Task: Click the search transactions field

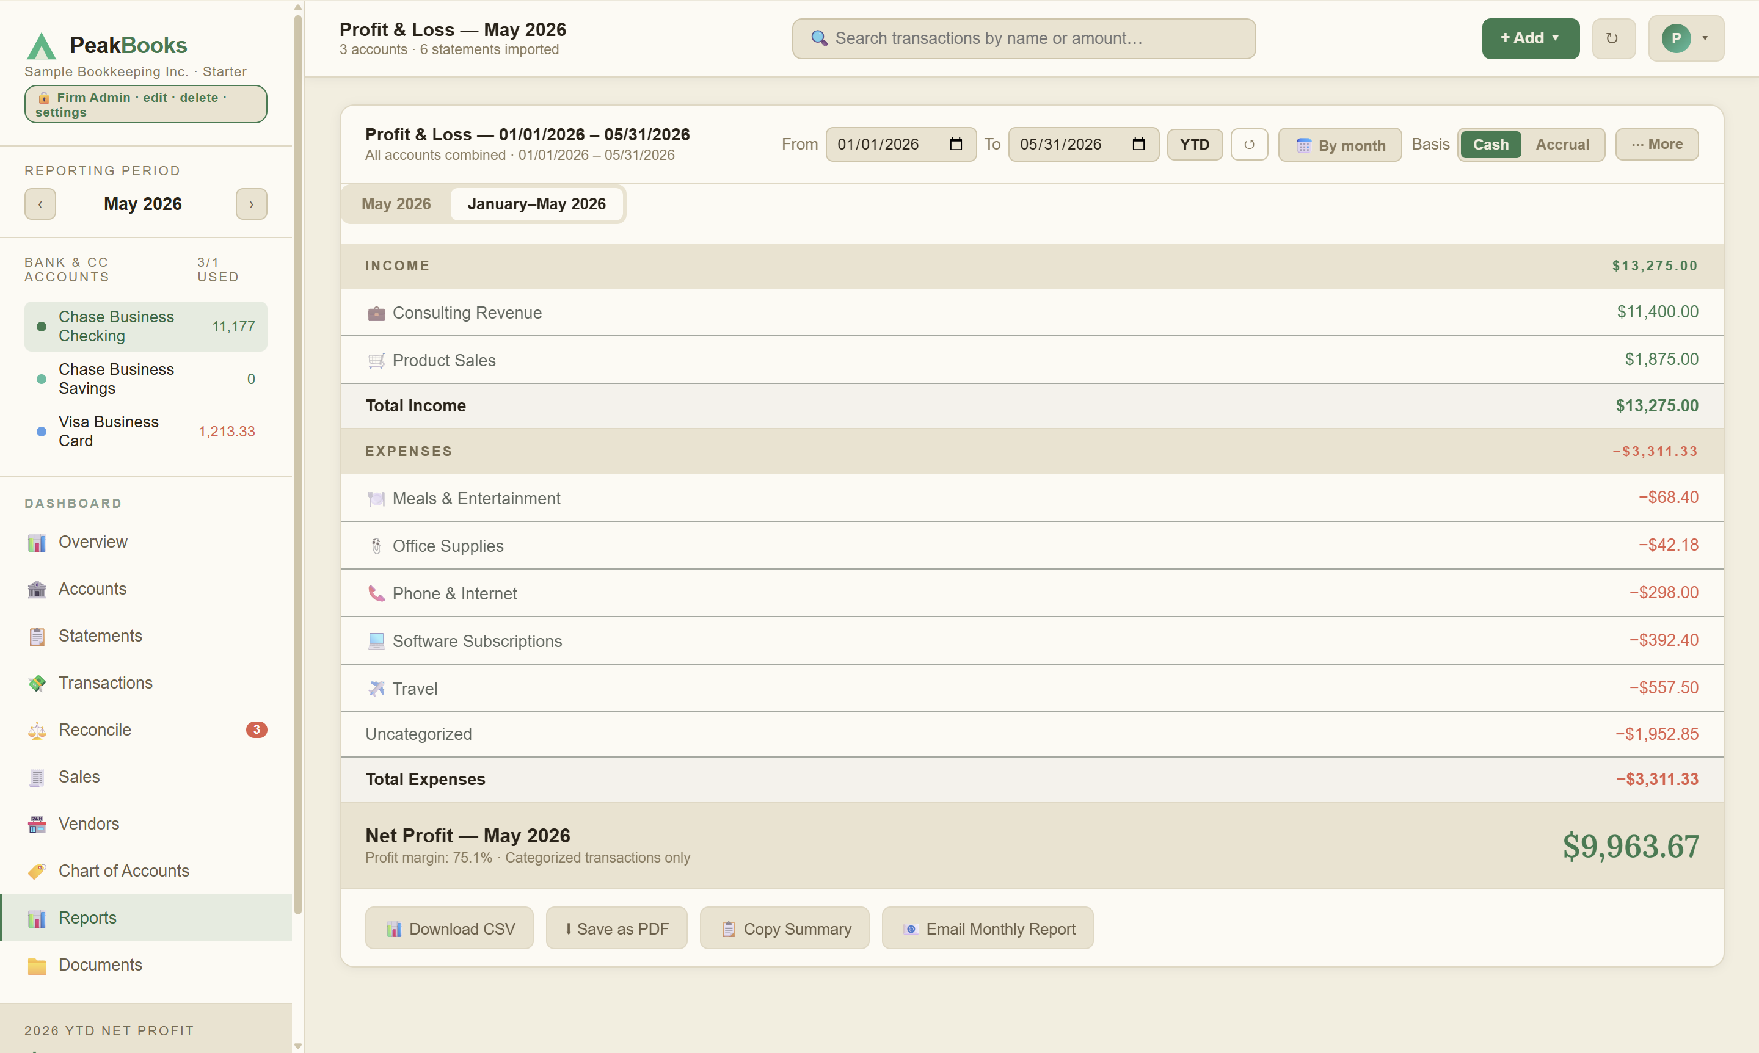Action: point(1024,38)
